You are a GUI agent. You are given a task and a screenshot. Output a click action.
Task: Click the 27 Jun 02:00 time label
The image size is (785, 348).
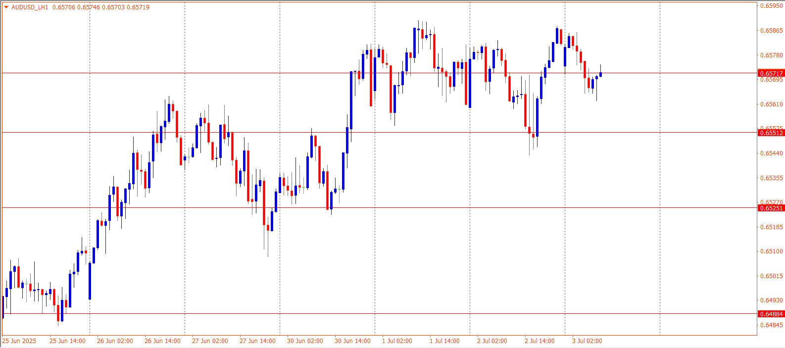coord(210,341)
